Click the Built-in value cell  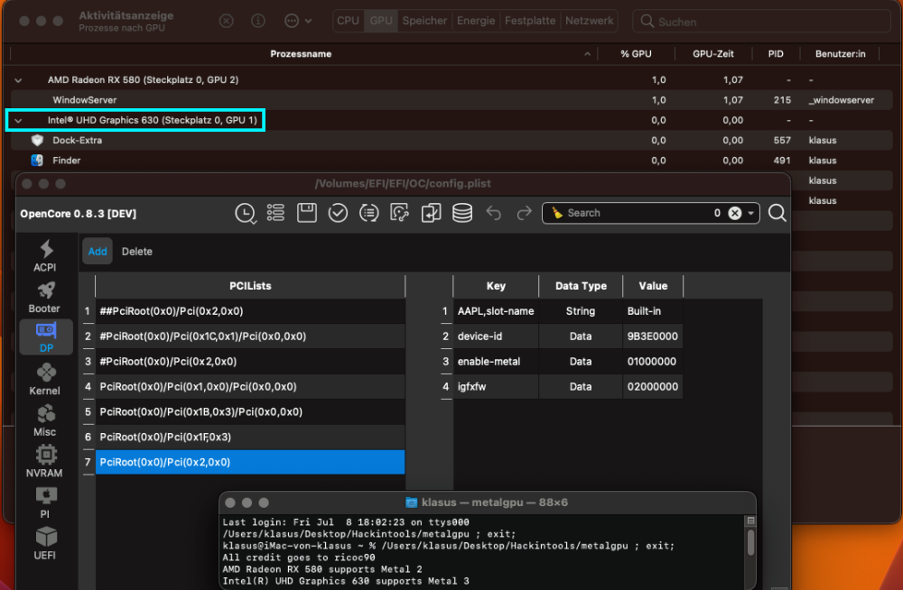[x=653, y=311]
